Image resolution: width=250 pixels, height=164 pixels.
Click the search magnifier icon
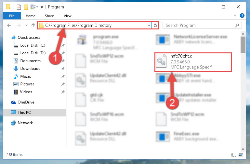pos(237,25)
